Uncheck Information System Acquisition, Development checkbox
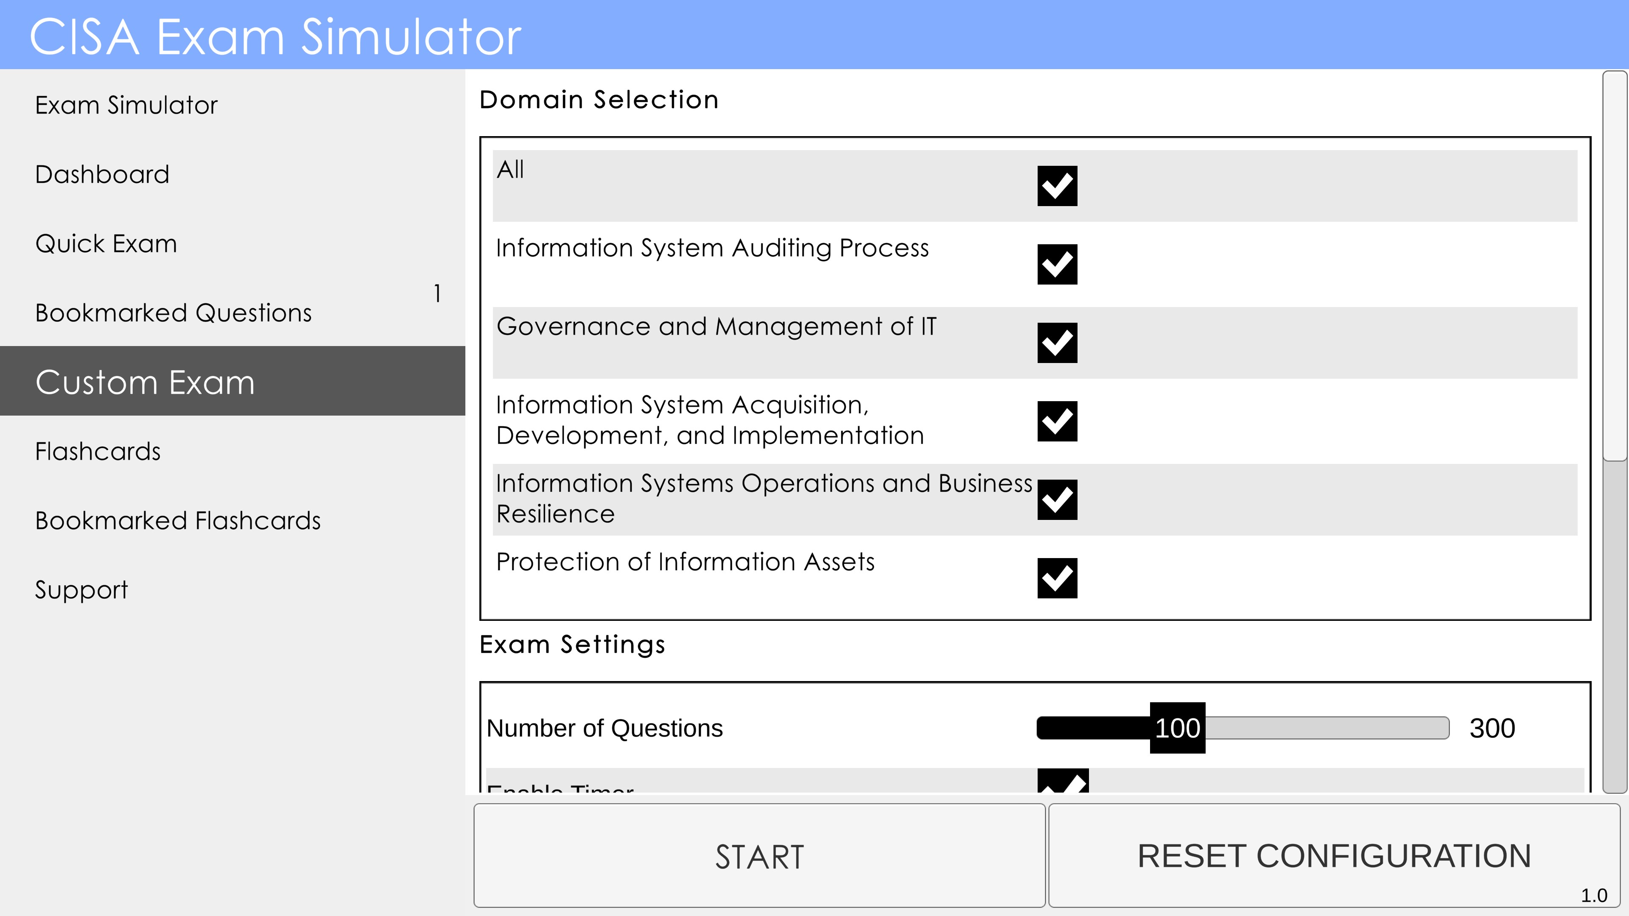The width and height of the screenshot is (1629, 916). click(1057, 421)
